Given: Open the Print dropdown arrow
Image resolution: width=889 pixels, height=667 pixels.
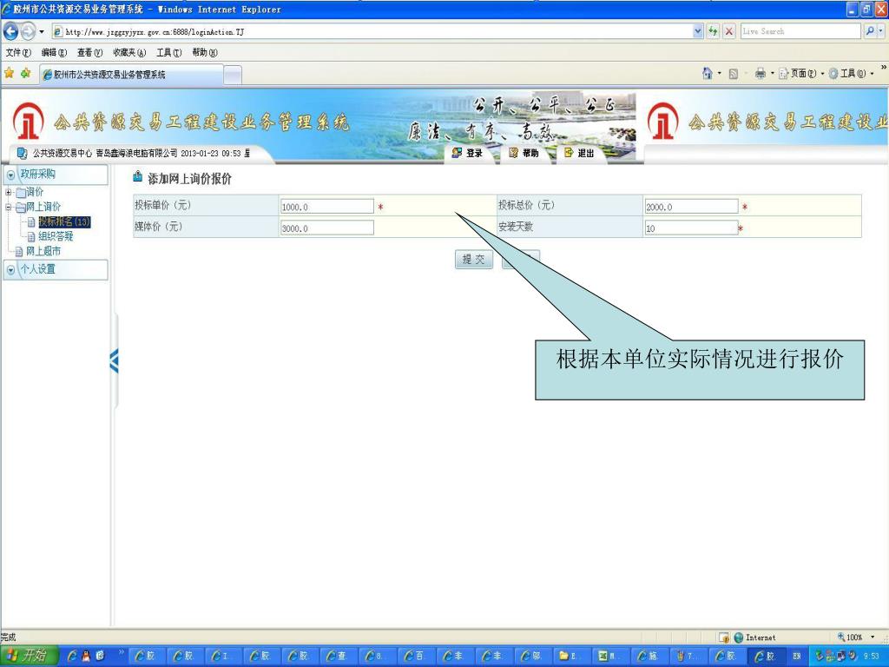Looking at the screenshot, I should (x=772, y=74).
